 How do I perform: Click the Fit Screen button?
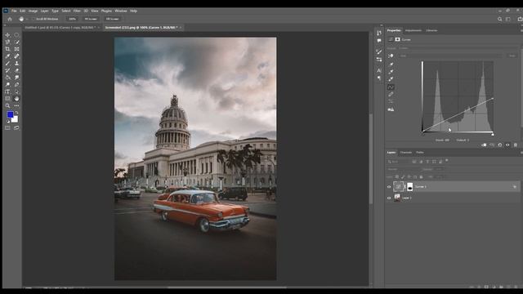91,19
